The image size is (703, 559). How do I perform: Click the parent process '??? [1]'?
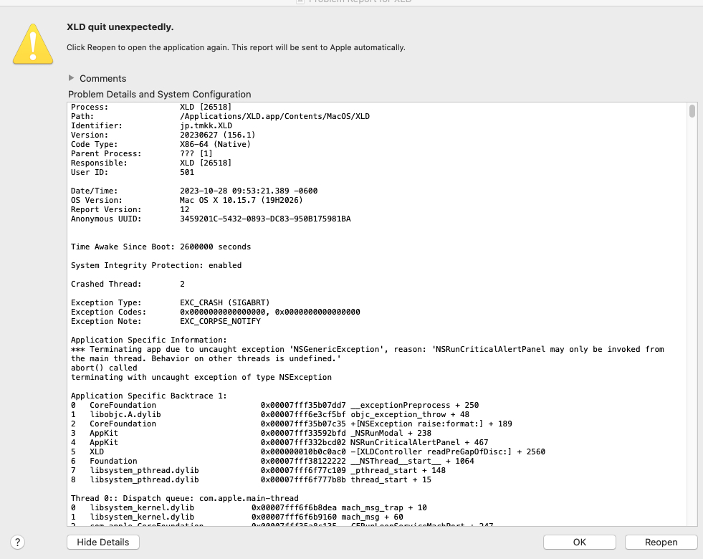coord(196,154)
